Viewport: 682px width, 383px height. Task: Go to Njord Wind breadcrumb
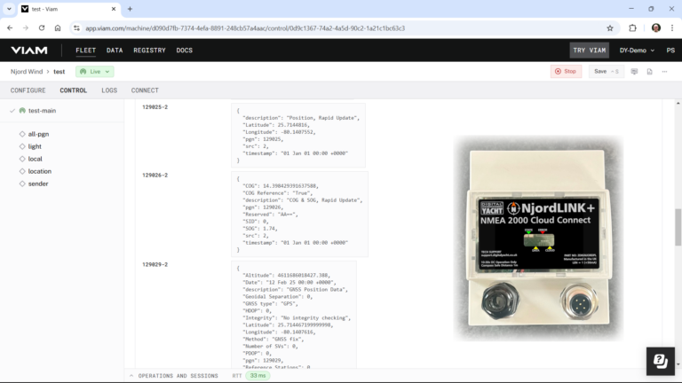(x=27, y=72)
